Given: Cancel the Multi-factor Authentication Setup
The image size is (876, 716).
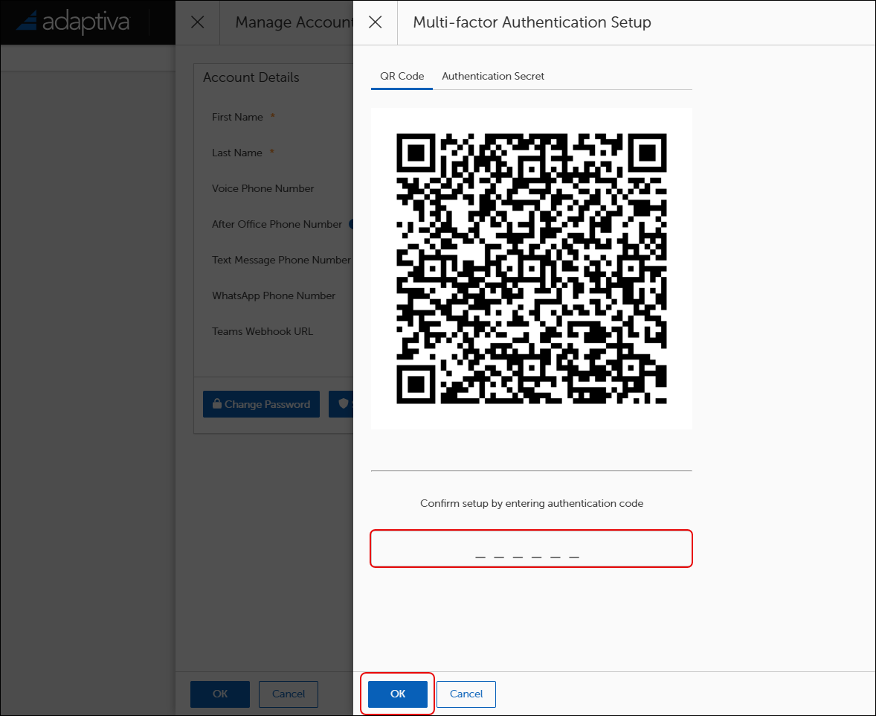Looking at the screenshot, I should click(466, 694).
